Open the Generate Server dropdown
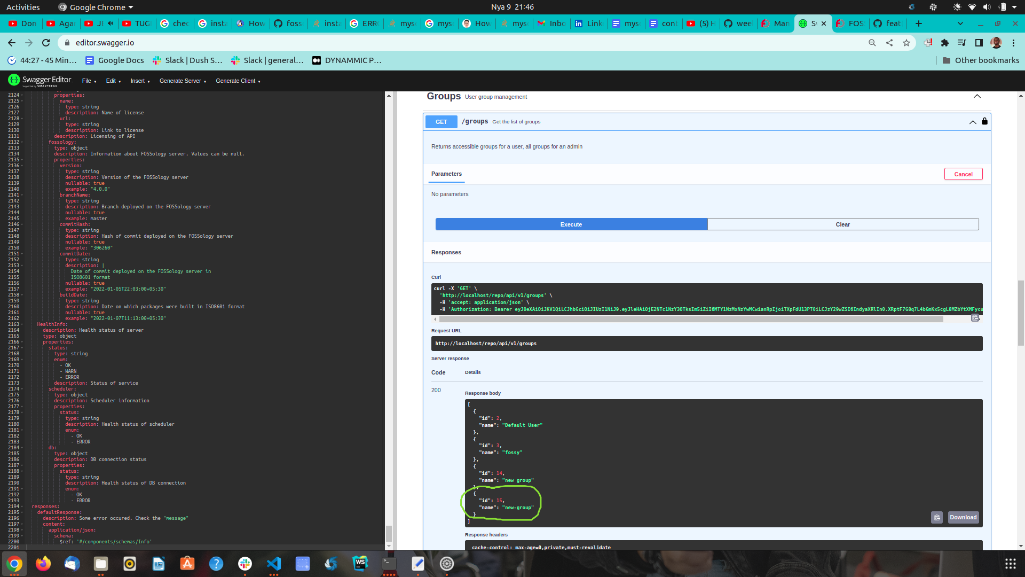 pyautogui.click(x=183, y=81)
